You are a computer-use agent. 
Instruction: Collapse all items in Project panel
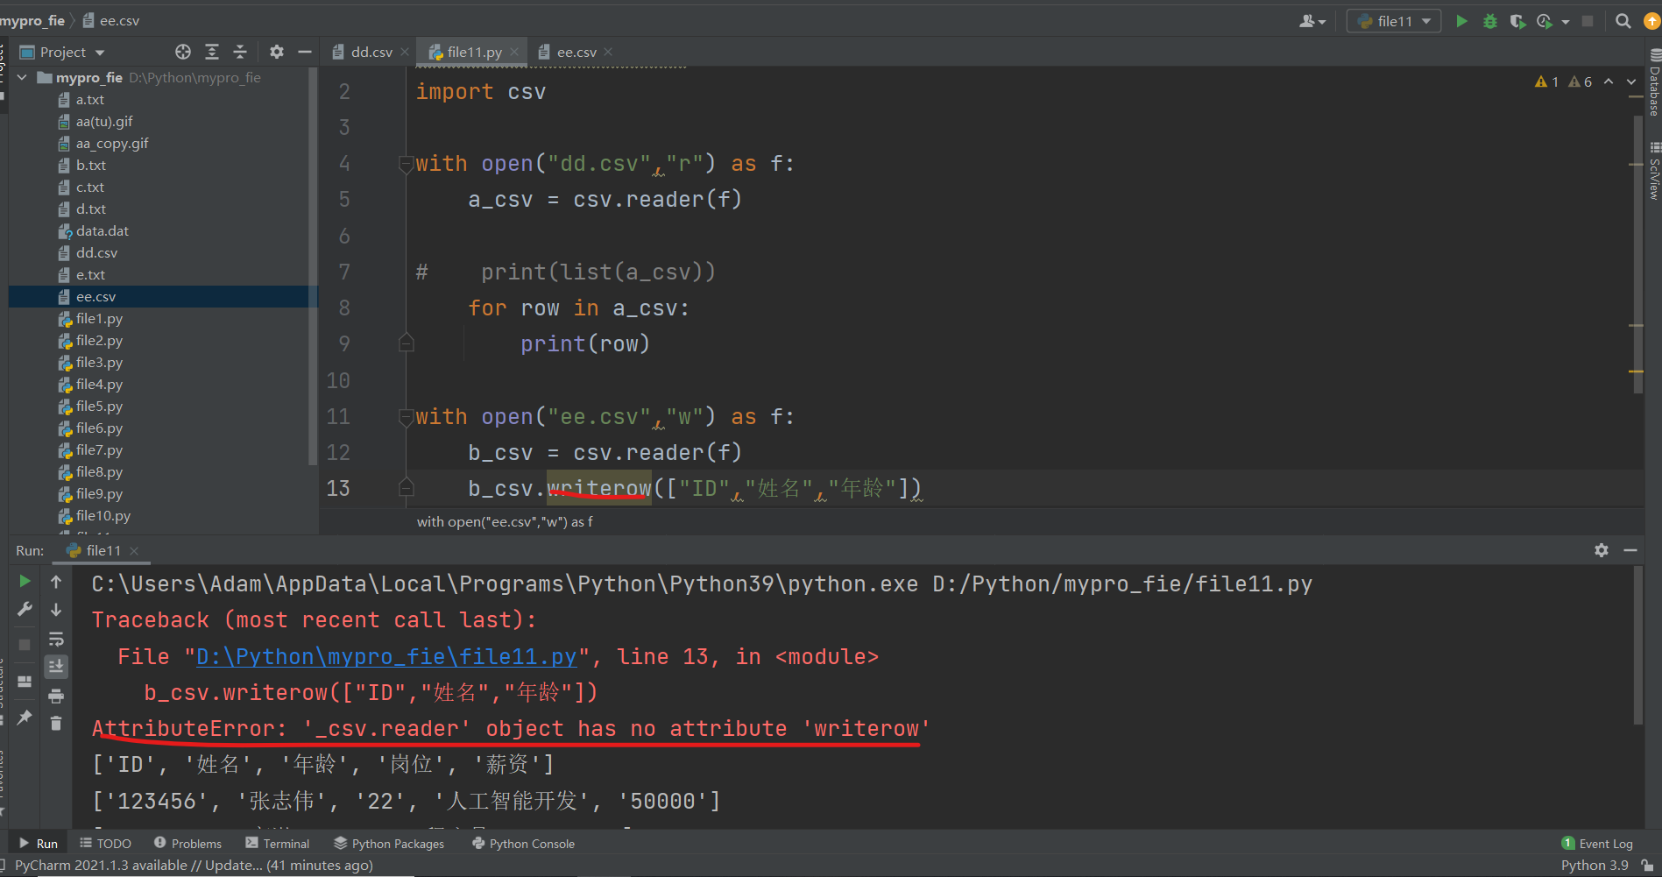pos(240,52)
